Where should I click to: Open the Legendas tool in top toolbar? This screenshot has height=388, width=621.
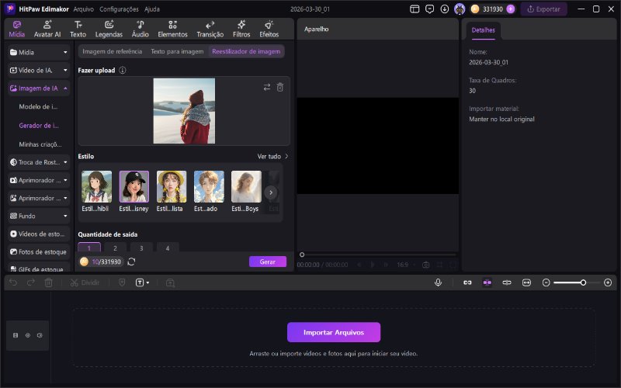(109, 29)
